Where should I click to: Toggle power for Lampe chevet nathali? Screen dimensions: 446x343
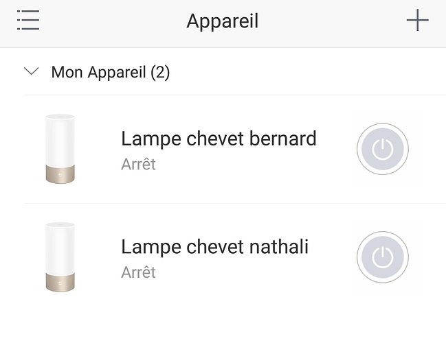coord(383,257)
